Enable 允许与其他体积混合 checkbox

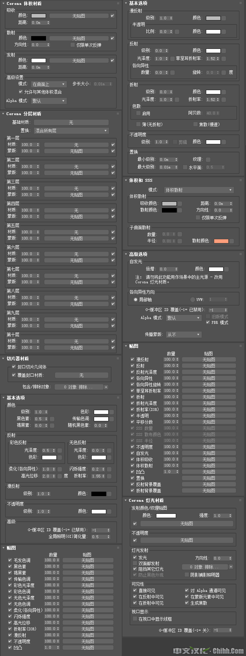pos(21,92)
